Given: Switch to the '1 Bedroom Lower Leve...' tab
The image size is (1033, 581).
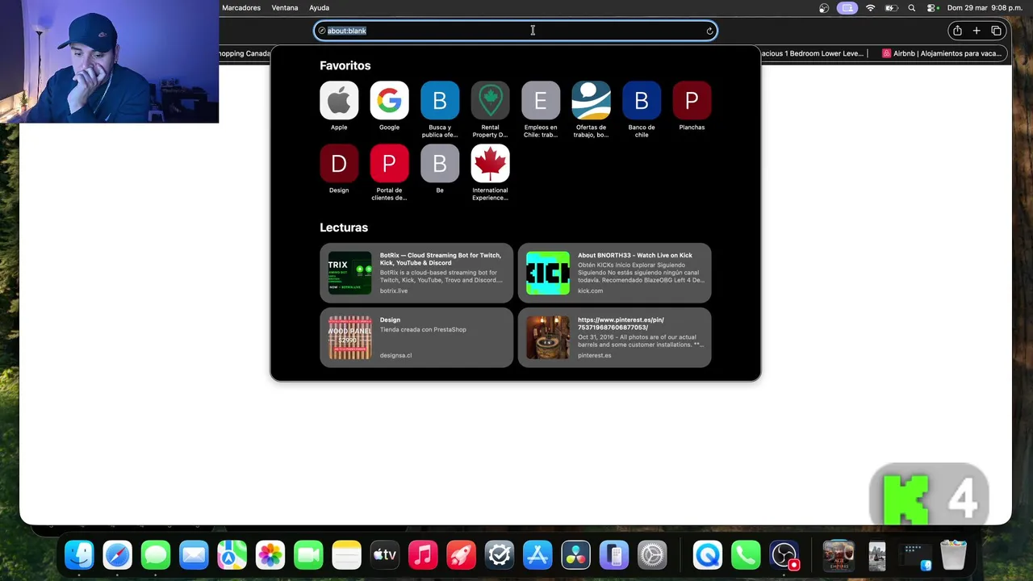Looking at the screenshot, I should tap(813, 53).
